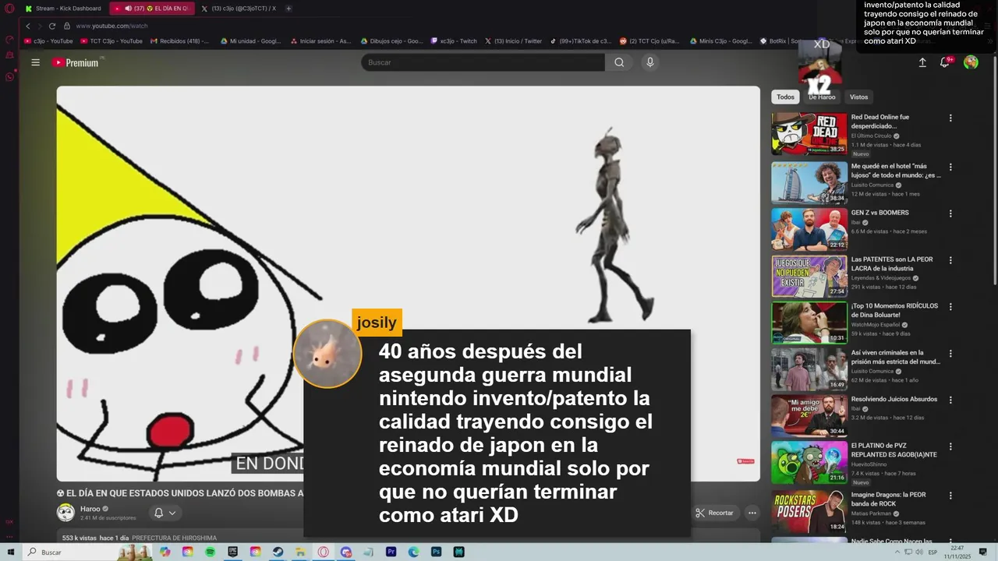This screenshot has width=998, height=561.
Task: Open Las PATENTES son LA PEOR thumbnail
Action: click(809, 276)
